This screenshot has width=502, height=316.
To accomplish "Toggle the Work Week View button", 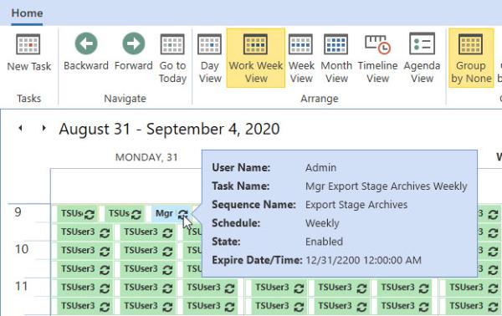I will click(256, 58).
